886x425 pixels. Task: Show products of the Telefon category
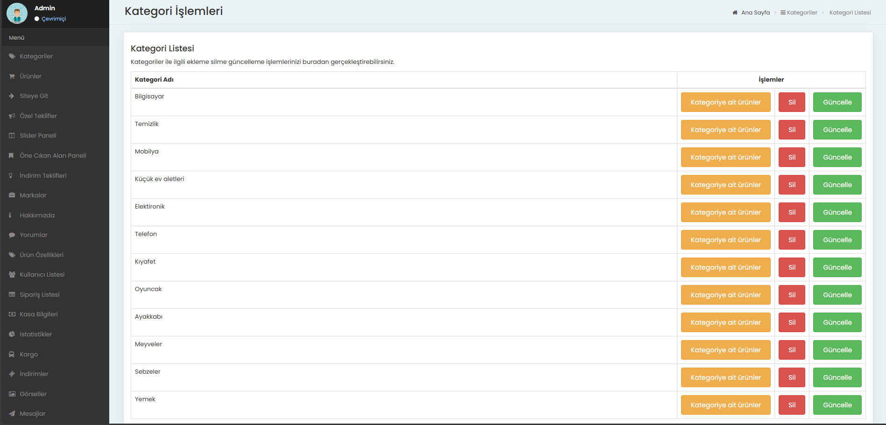(x=725, y=240)
